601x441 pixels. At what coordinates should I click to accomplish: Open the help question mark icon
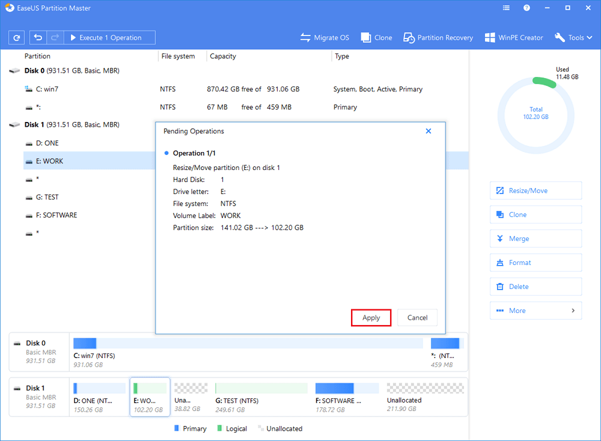[x=526, y=8]
